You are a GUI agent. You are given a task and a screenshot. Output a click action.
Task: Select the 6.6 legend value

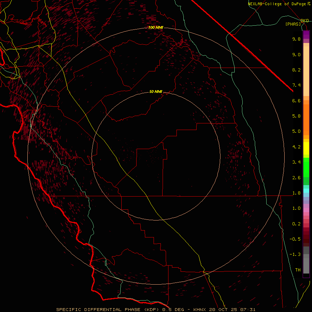click(x=296, y=101)
